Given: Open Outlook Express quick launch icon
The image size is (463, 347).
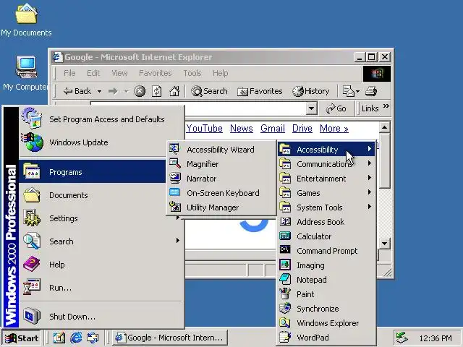Looking at the screenshot, I should (x=93, y=338).
